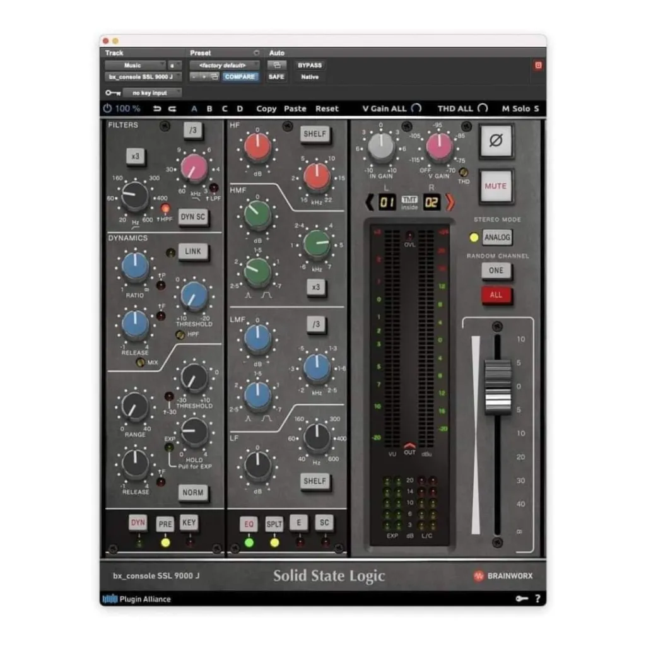Click the Random Channel ALL button
646x646 pixels.
coord(496,295)
